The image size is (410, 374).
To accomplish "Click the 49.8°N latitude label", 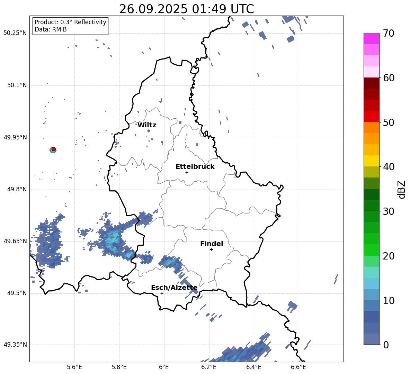I will tap(17, 189).
